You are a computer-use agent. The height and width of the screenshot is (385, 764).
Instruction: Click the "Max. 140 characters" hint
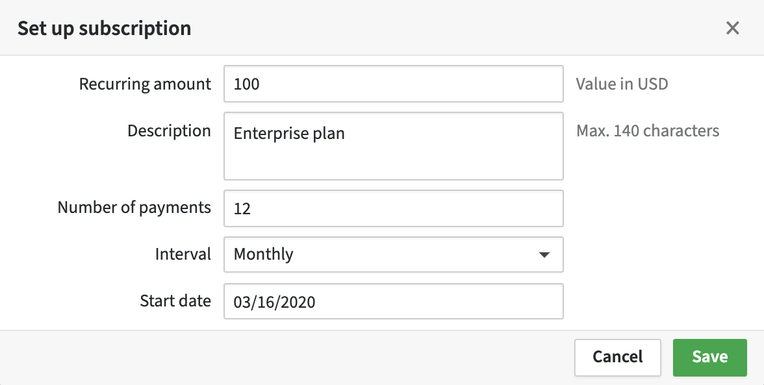tap(648, 130)
